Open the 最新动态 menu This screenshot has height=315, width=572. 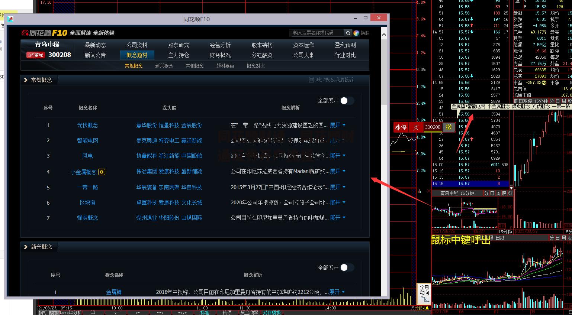point(95,45)
